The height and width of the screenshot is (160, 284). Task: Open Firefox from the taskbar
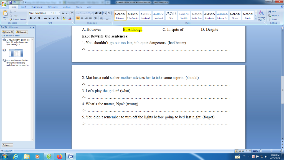tap(60, 156)
